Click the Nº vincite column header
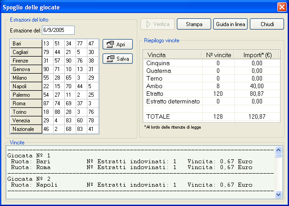This screenshot has height=206, width=289. (x=218, y=55)
